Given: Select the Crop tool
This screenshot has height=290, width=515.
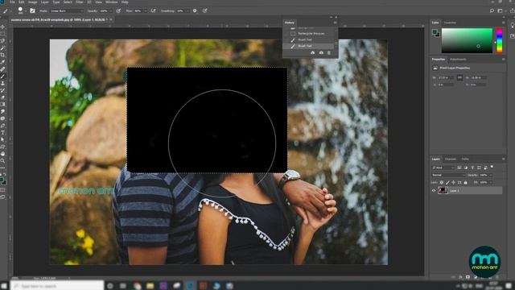Looking at the screenshot, I should pyautogui.click(x=2, y=55).
